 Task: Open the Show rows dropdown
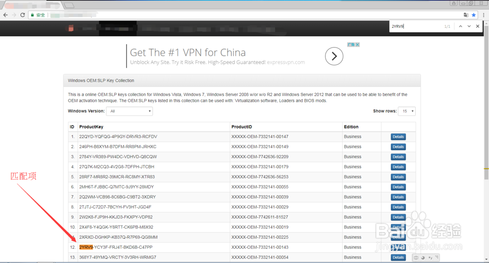[407, 111]
